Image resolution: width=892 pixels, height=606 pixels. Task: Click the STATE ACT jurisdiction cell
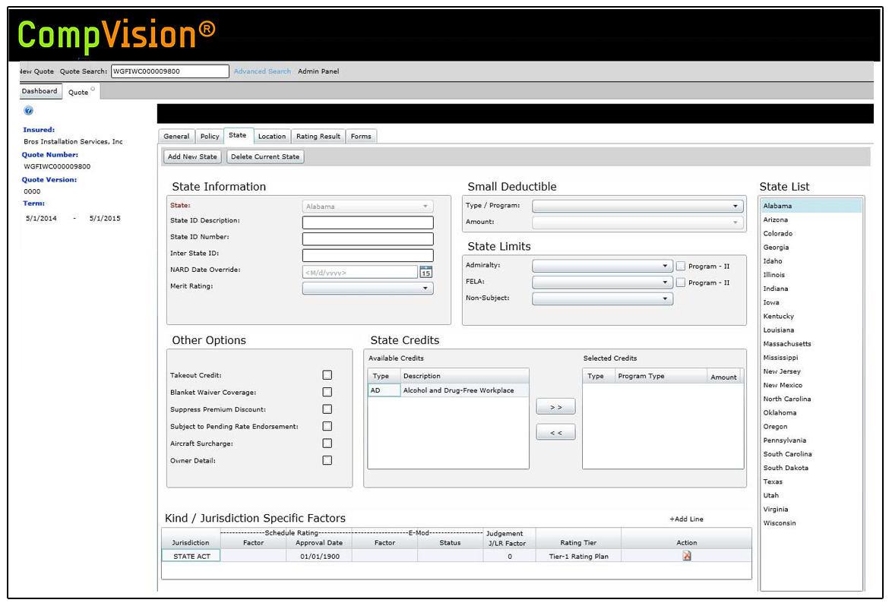(x=191, y=556)
